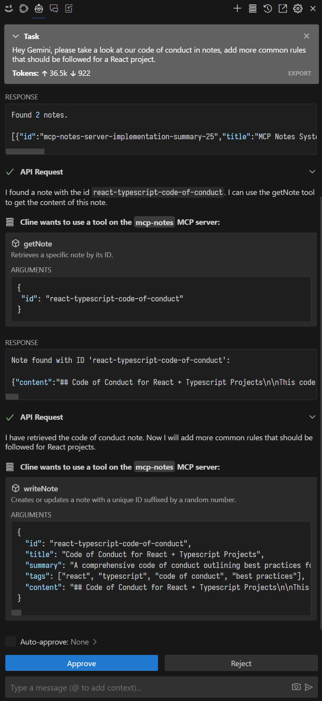Viewport: 322px width, 701px height.
Task: Expand the second API Request chevron
Action: (312, 417)
